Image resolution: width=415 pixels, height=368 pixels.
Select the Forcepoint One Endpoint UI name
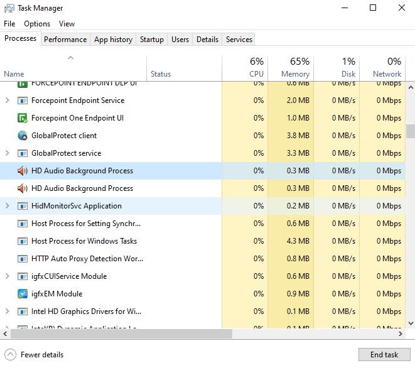coord(78,118)
